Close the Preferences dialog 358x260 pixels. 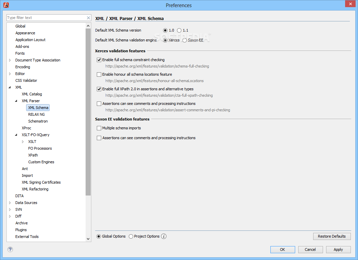(350, 4)
